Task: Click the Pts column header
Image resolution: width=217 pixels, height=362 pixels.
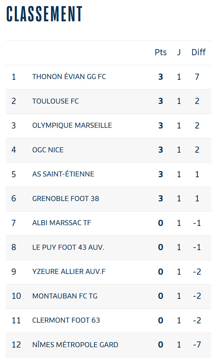Action: [x=160, y=52]
